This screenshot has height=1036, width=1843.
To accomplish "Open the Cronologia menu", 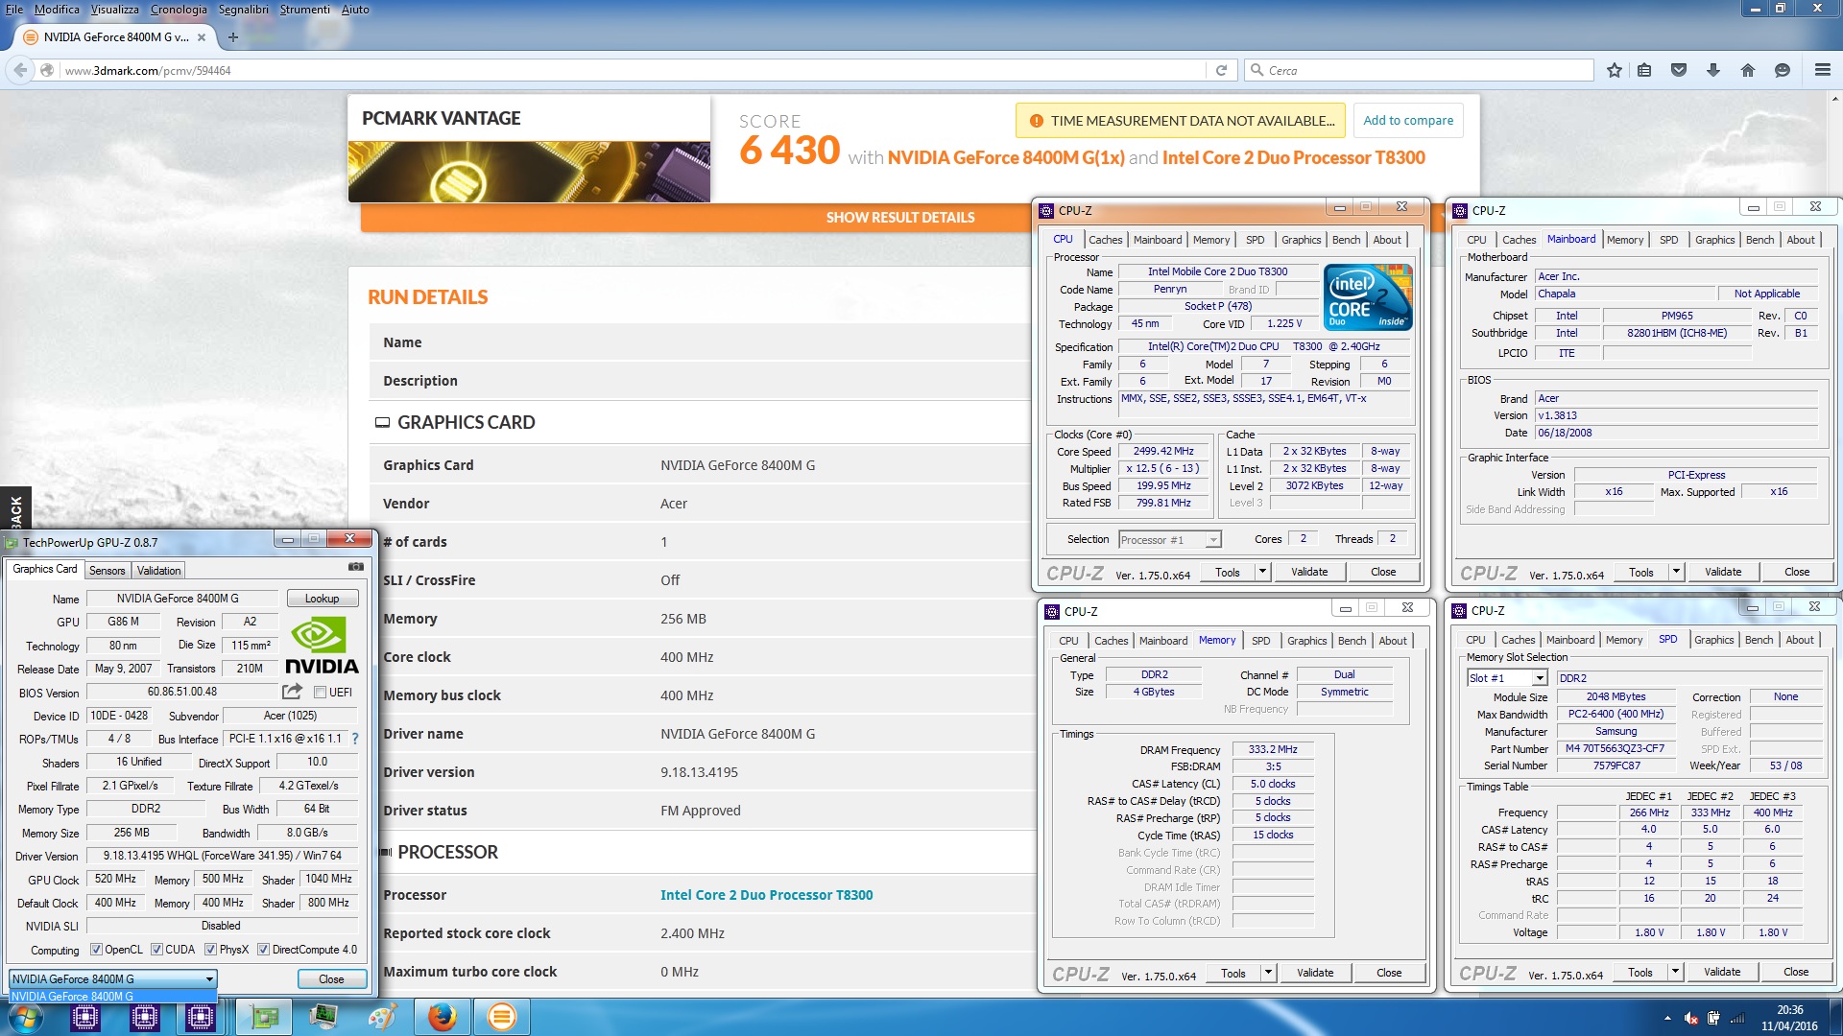I will point(179,10).
